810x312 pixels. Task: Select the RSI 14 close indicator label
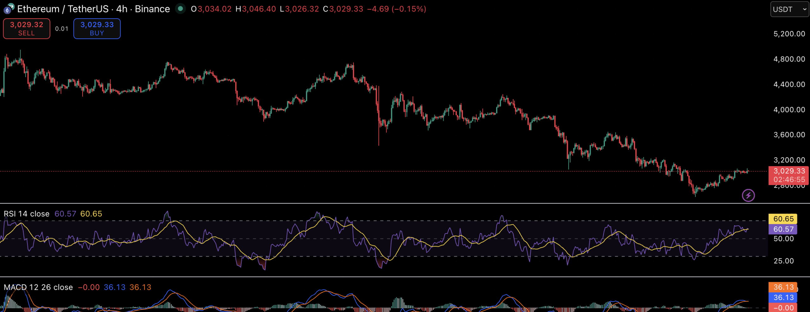(27, 214)
